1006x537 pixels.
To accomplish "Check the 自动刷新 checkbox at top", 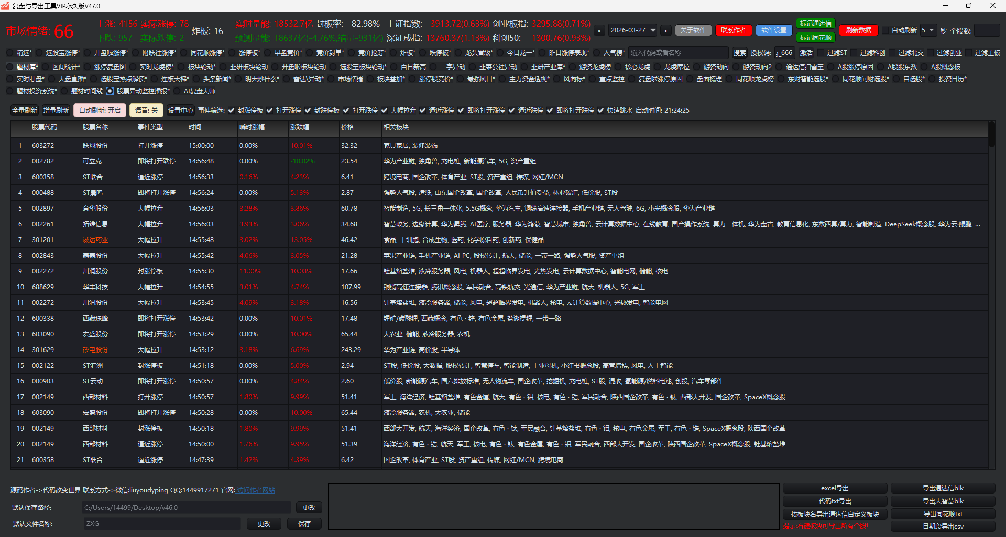I will pos(885,30).
